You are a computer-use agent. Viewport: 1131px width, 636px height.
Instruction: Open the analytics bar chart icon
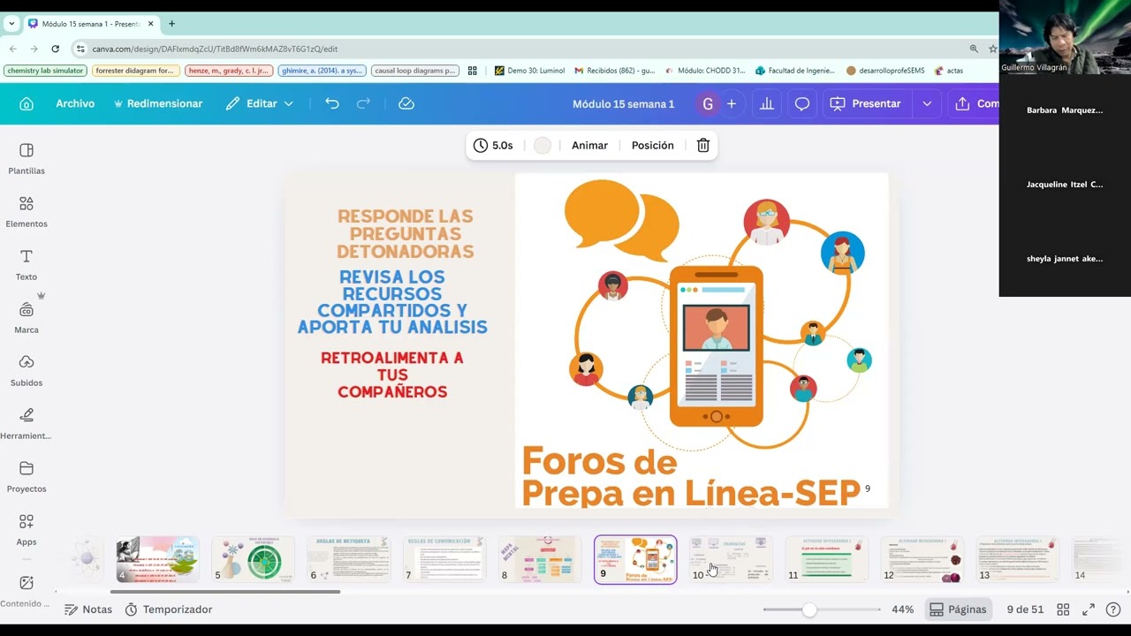[x=767, y=103]
